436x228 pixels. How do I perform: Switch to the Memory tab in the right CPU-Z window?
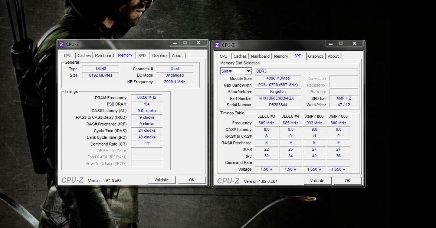coord(281,56)
